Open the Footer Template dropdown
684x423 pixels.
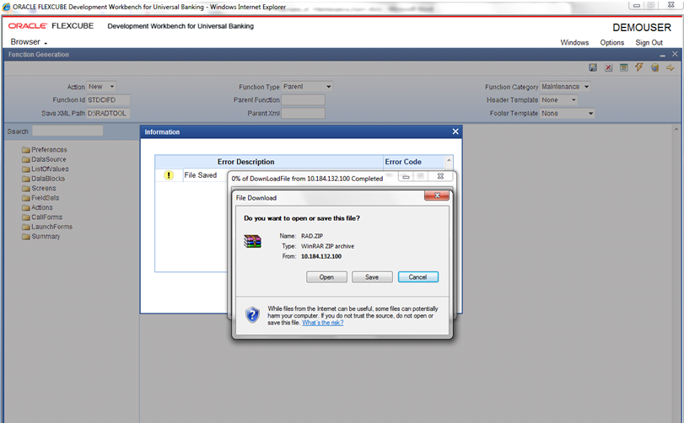[567, 113]
